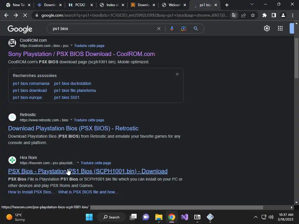Stop loading the page
Screen dimensions: 299x224
[x=25, y=15]
